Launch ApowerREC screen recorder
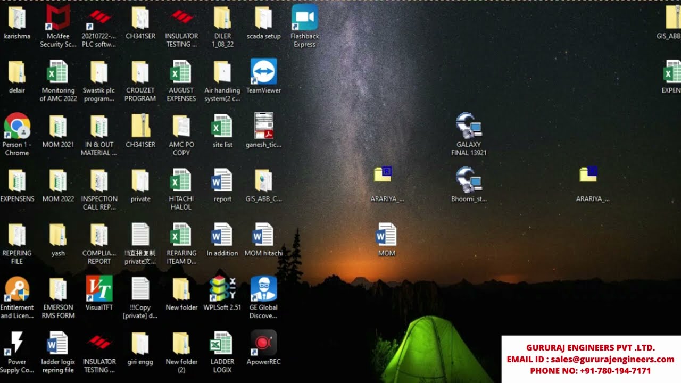681x383 pixels. [x=263, y=348]
